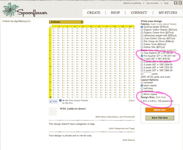Screen dimensions: 183x150
Task: Choose Fat Quarter size
Action: coord(142,56)
